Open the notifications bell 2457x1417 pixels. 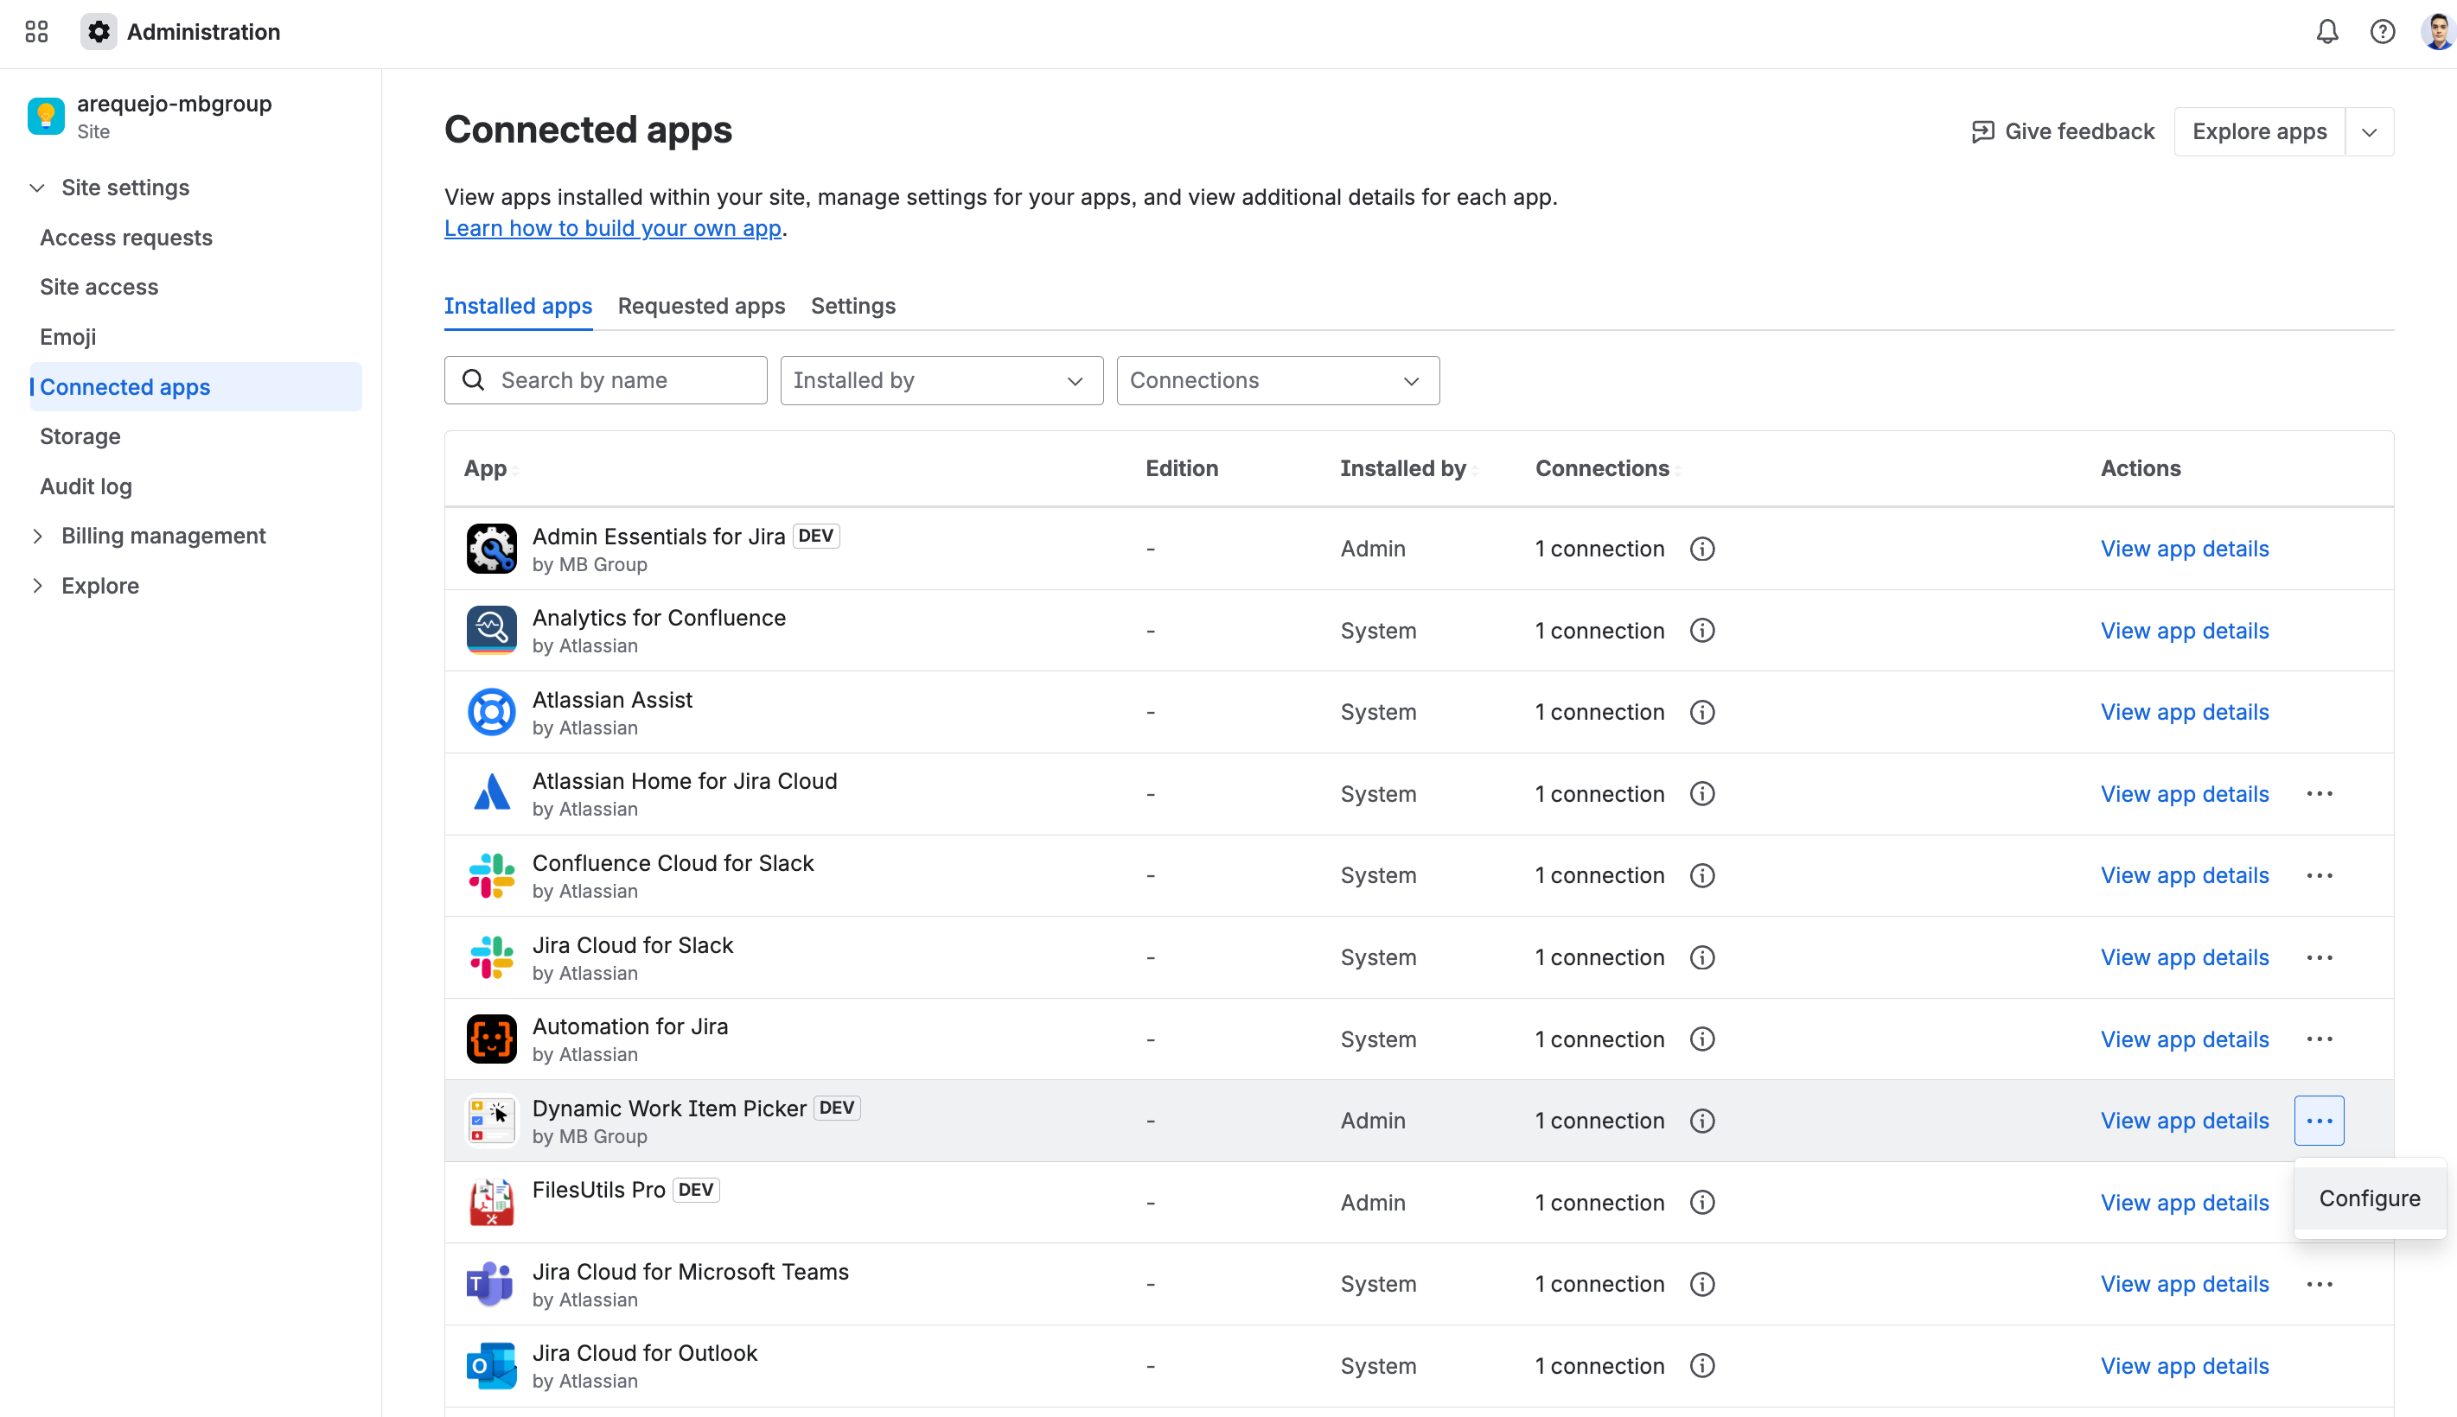pos(2326,32)
